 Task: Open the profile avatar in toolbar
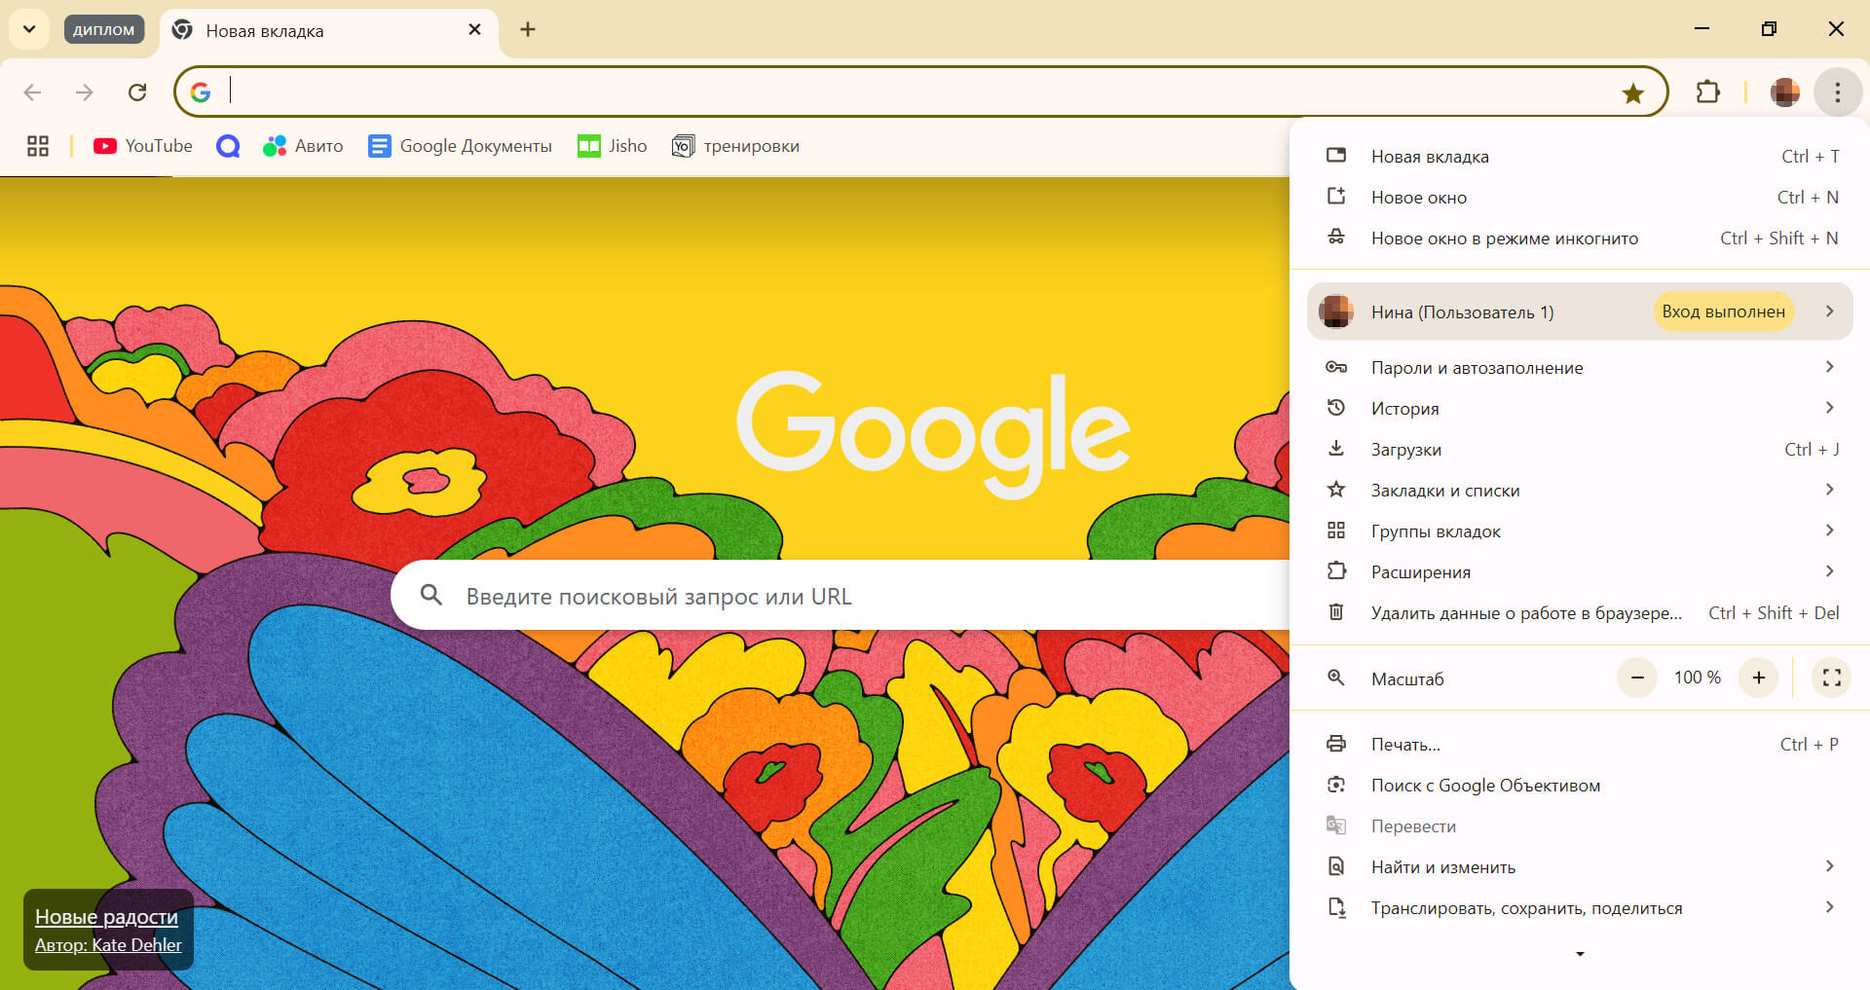coord(1784,92)
